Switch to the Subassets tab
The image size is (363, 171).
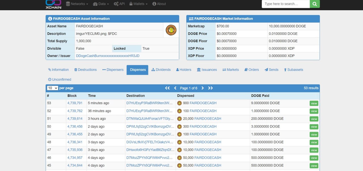coord(294,70)
